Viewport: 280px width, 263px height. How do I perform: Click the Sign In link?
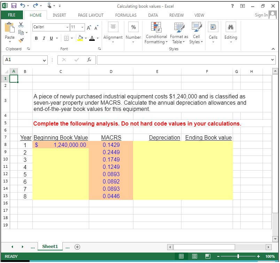(x=261, y=15)
